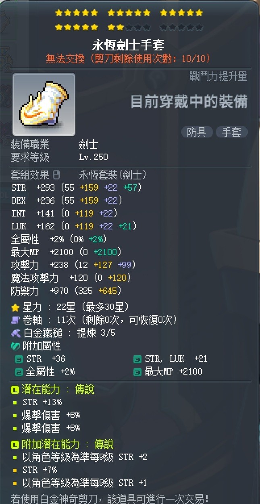The image size is (260, 504).
Task: Click the first row of yellow stars
Action: coord(129,13)
